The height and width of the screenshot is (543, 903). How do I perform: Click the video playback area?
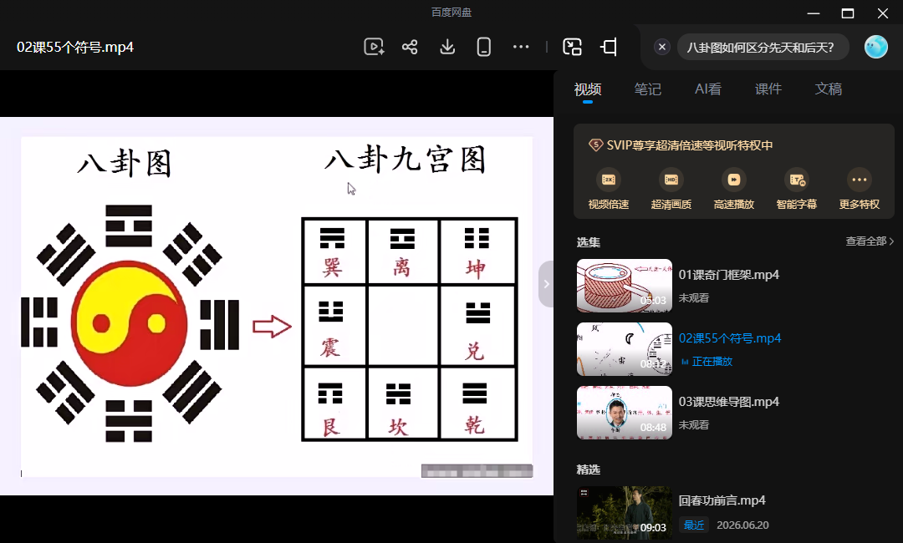277,306
